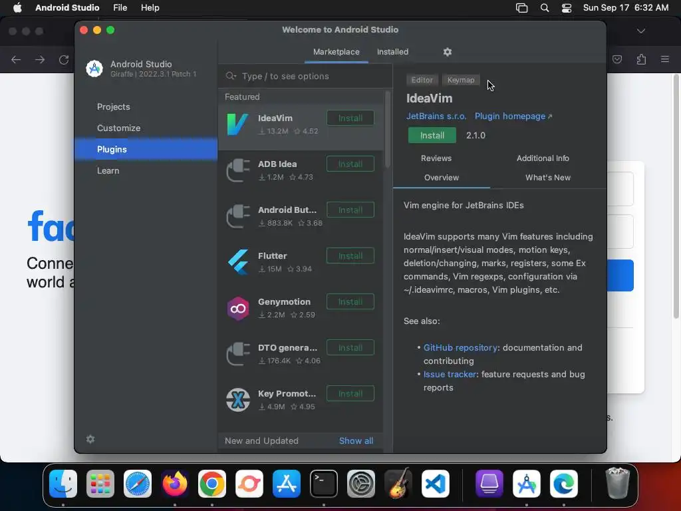
Task: Click the IdeaVim plugin logo in list
Action: [x=237, y=124]
